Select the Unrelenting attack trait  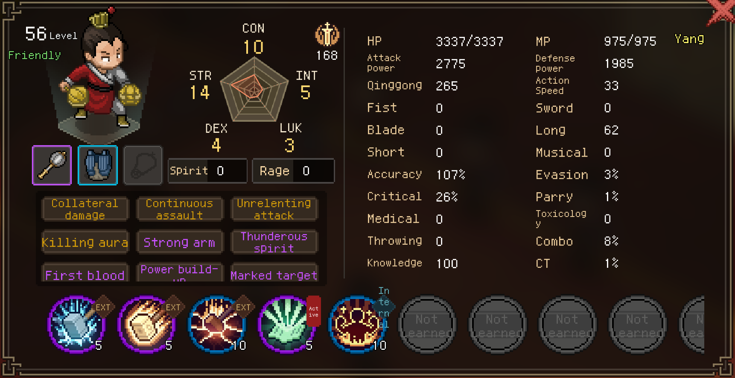pos(274,209)
